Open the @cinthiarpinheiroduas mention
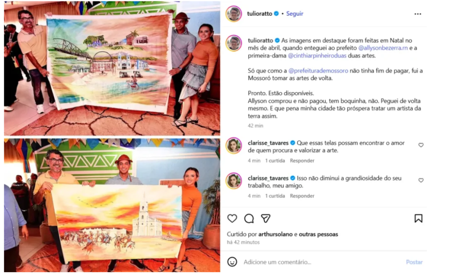 317,56
